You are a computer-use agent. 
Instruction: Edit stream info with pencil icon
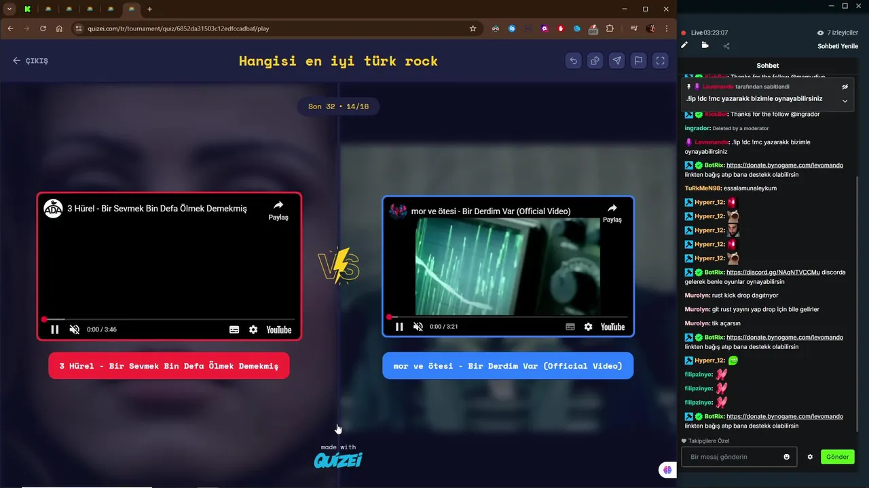[x=685, y=45]
